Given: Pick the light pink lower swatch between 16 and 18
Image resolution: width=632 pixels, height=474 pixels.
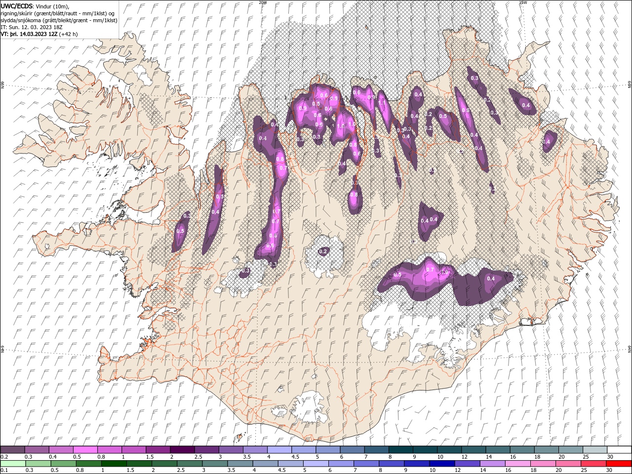Looking at the screenshot, I should click(517, 464).
